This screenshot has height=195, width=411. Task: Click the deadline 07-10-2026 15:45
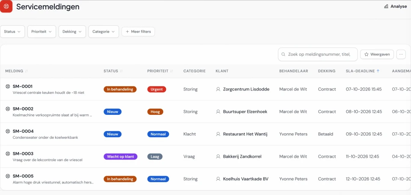pos(363,89)
